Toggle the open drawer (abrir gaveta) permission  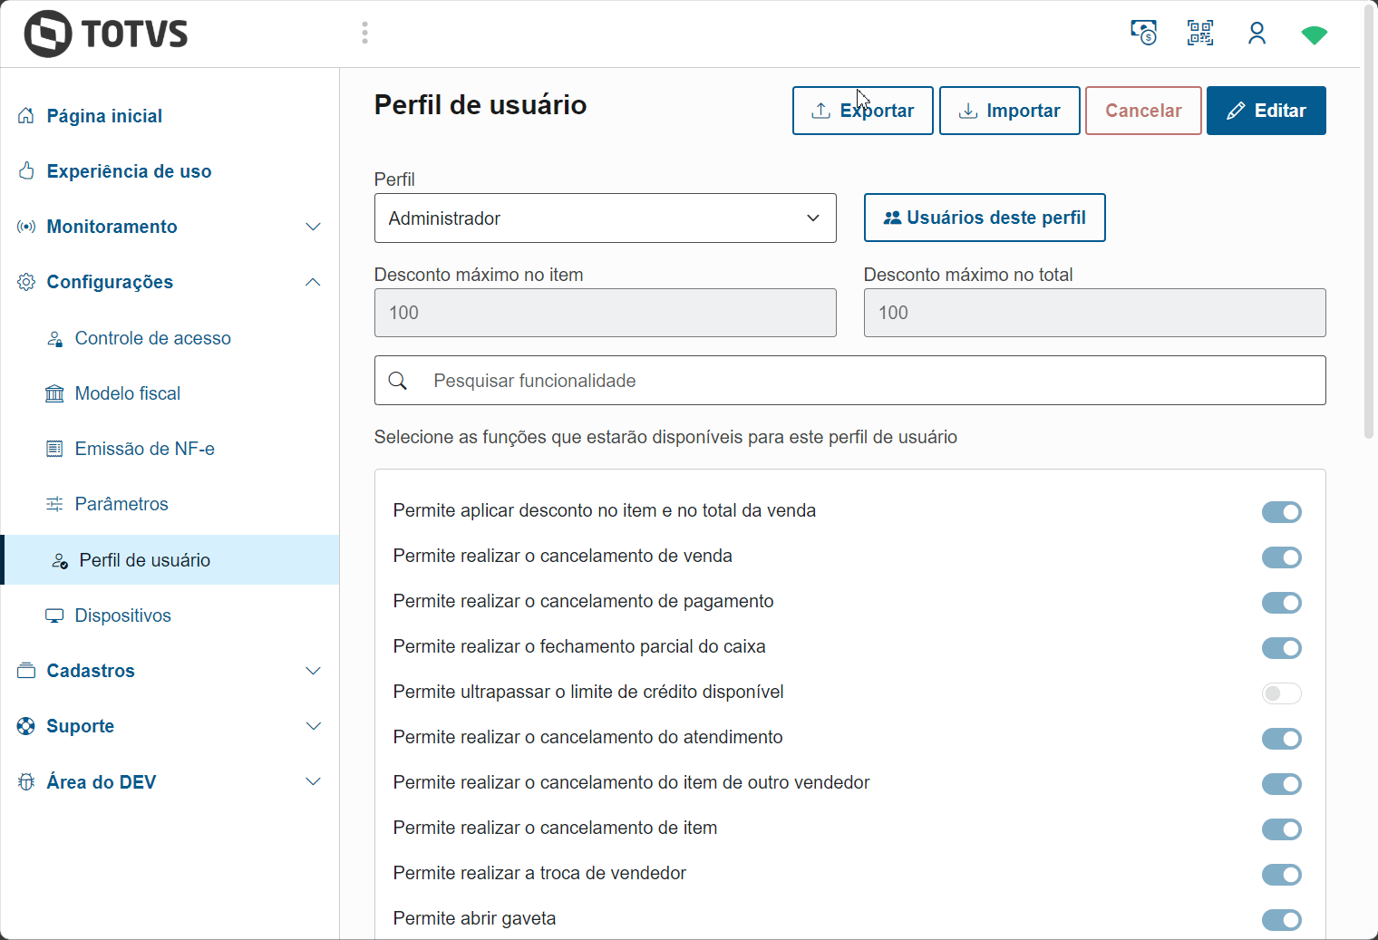[1281, 920]
